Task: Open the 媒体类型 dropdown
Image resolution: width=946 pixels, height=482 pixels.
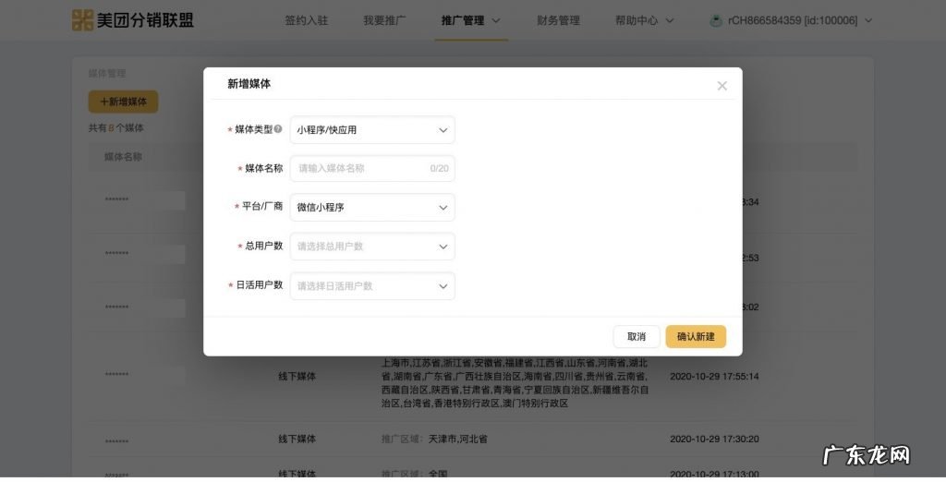Action: click(x=372, y=129)
